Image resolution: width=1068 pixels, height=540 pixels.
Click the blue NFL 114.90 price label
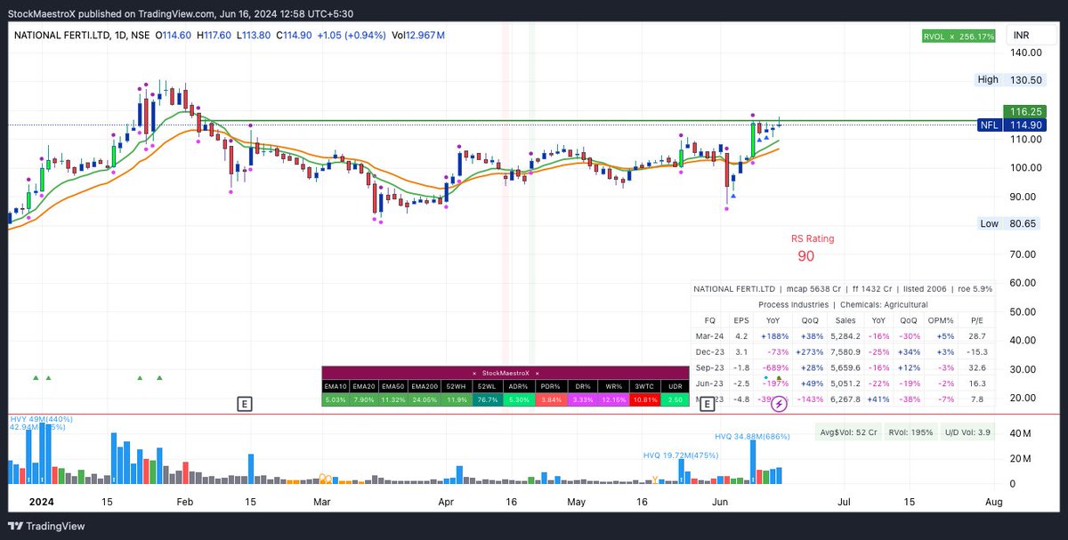pos(1011,125)
